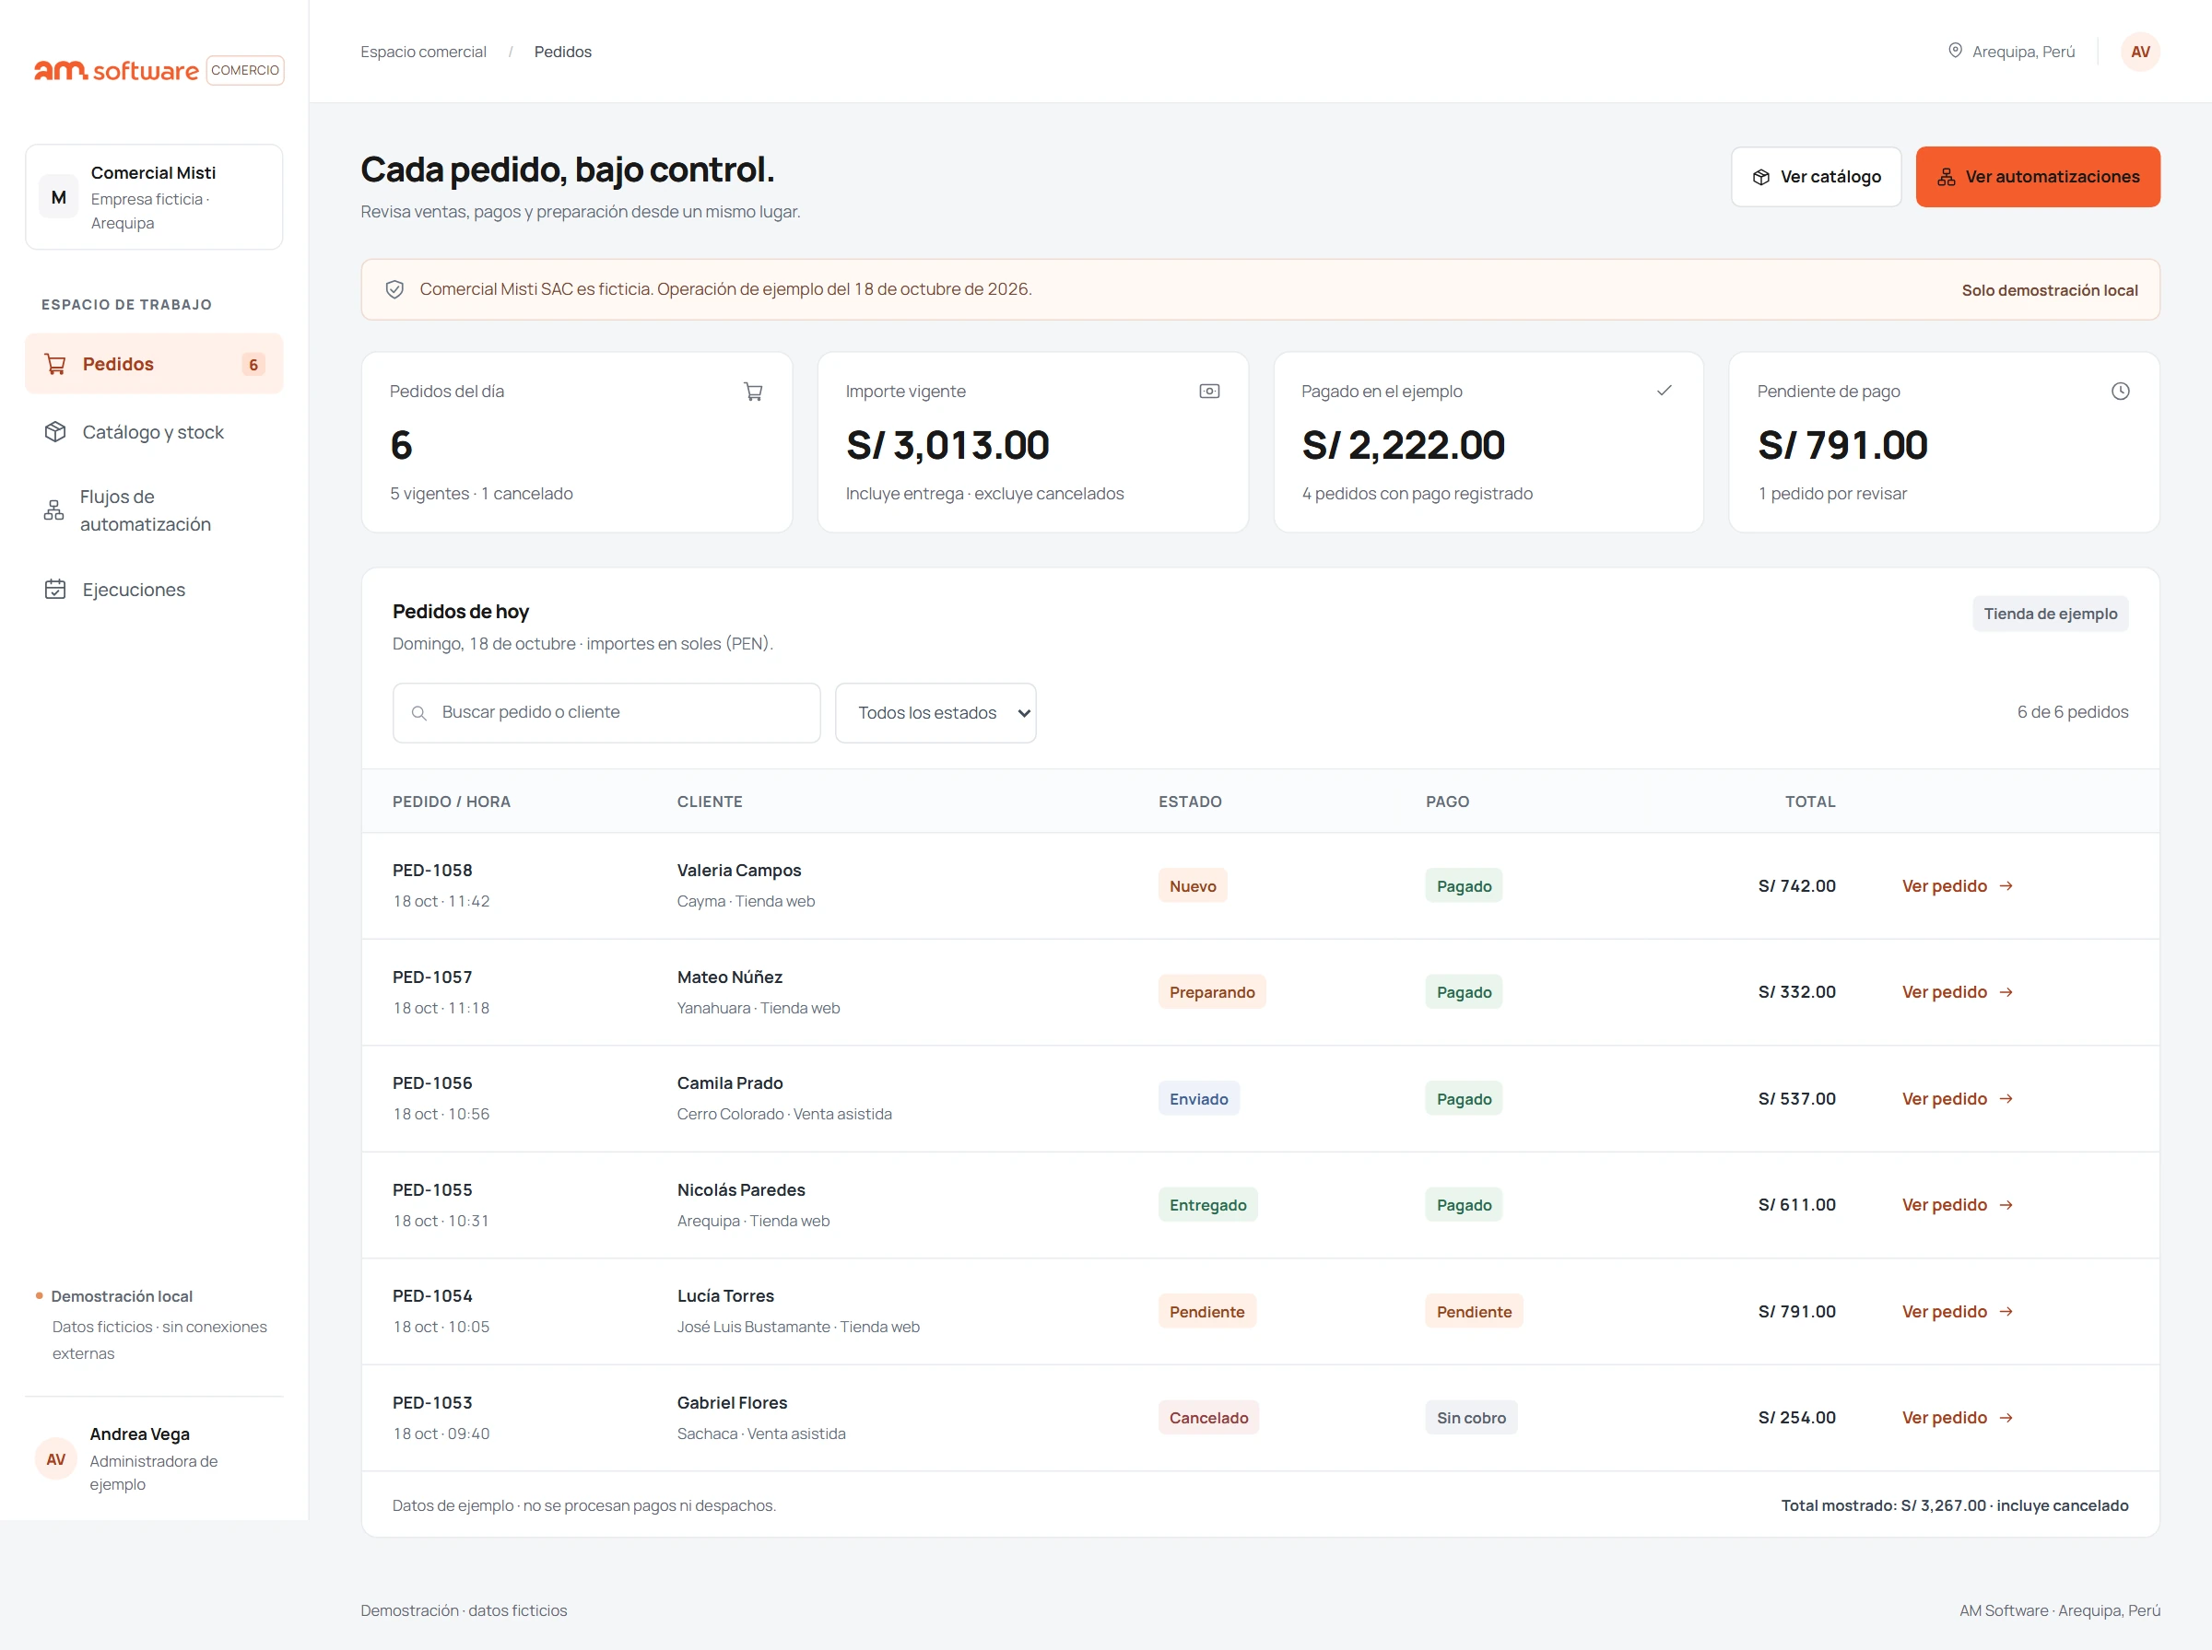Click the Cancelado status badge

[1208, 1417]
